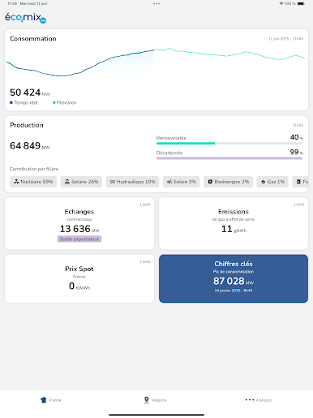
Task: Open the Echanges commerciaux card
Action: click(79, 223)
